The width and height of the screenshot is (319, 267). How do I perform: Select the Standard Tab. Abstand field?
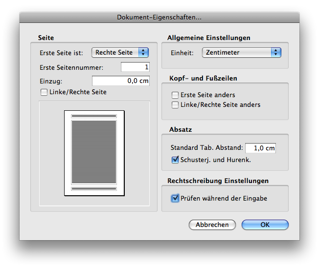(260, 148)
